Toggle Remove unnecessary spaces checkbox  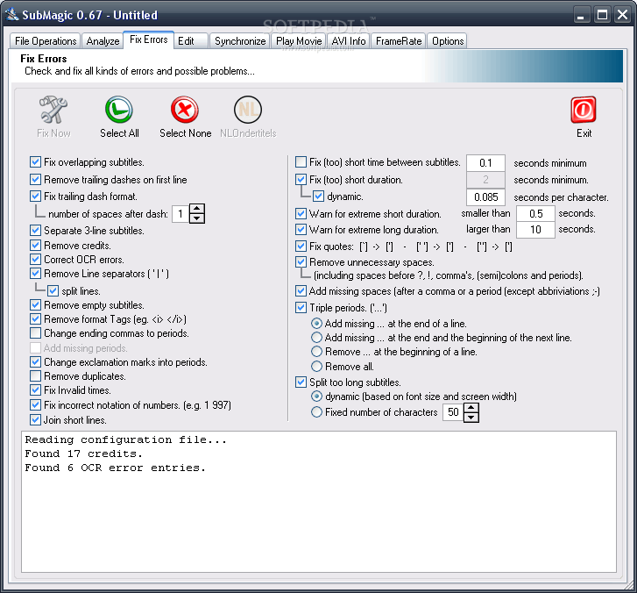(x=301, y=262)
